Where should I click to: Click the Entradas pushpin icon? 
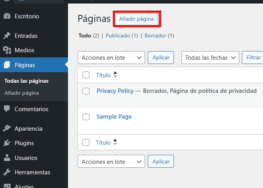tap(7, 36)
